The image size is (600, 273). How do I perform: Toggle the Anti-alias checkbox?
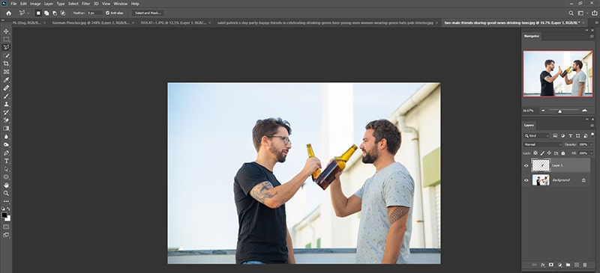click(107, 13)
